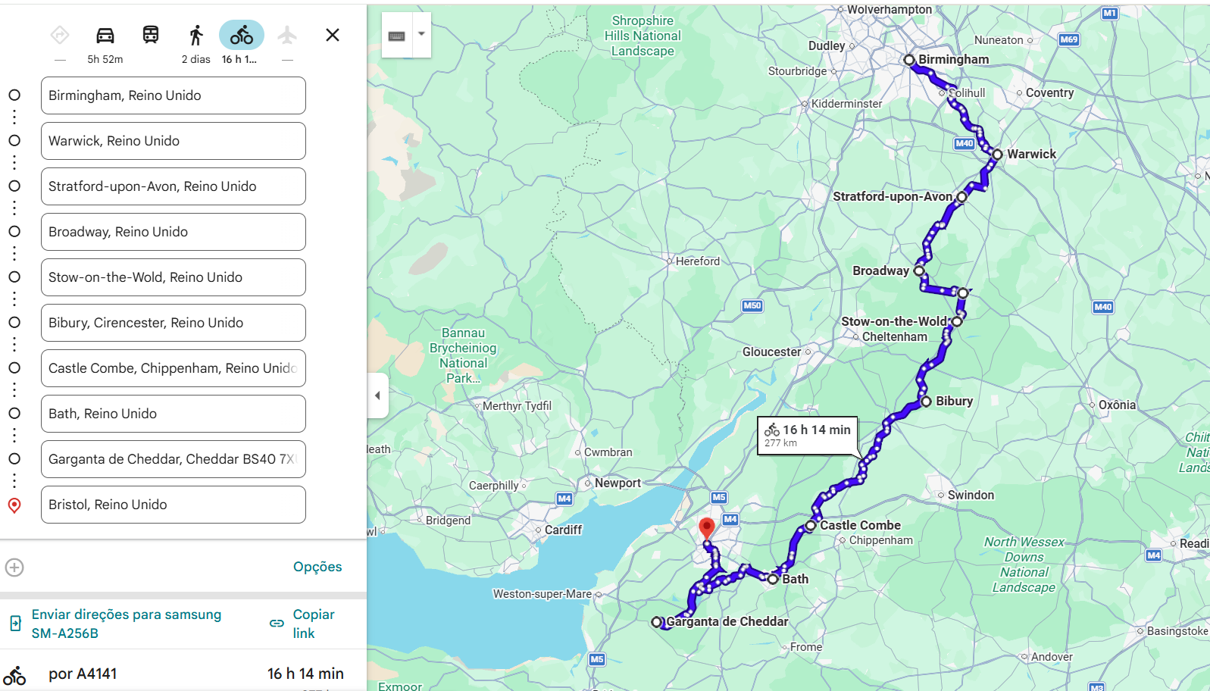
Task: Click the Stourbridge label on the map
Action: coord(797,71)
